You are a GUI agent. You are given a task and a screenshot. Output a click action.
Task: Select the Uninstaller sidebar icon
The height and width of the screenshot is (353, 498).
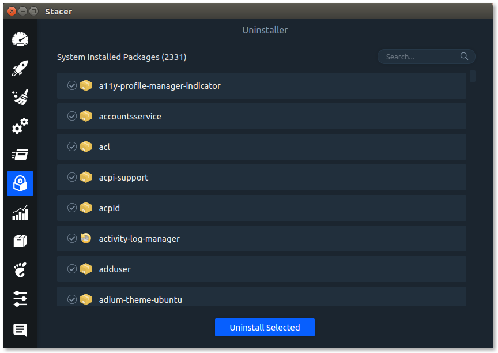[x=20, y=183]
